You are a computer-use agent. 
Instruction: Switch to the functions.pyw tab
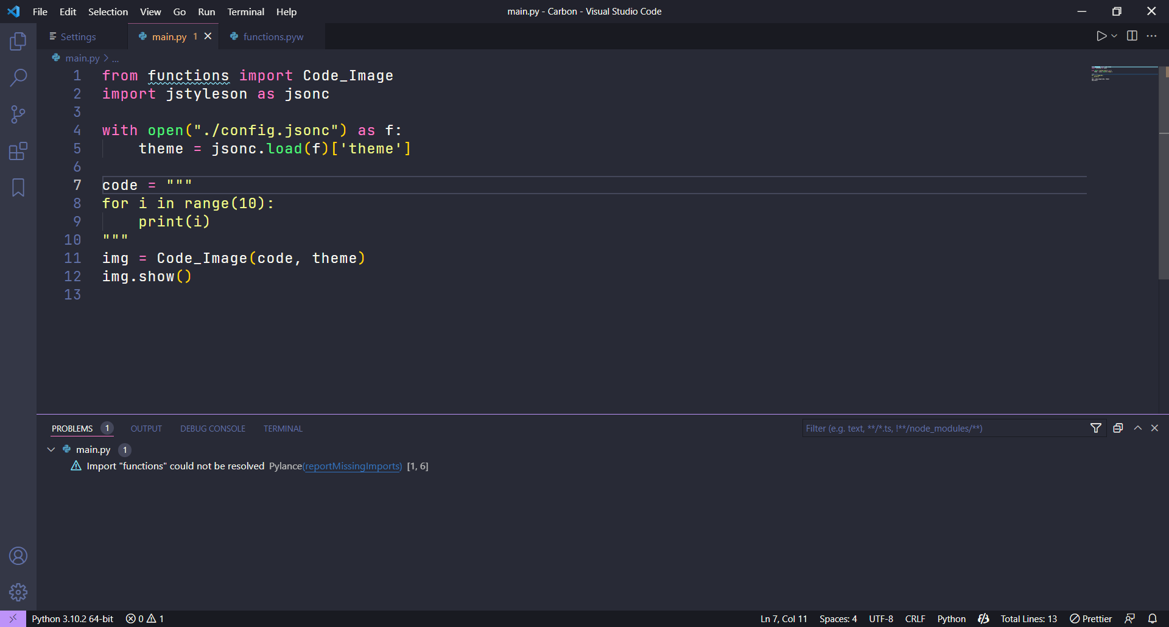[x=273, y=37]
